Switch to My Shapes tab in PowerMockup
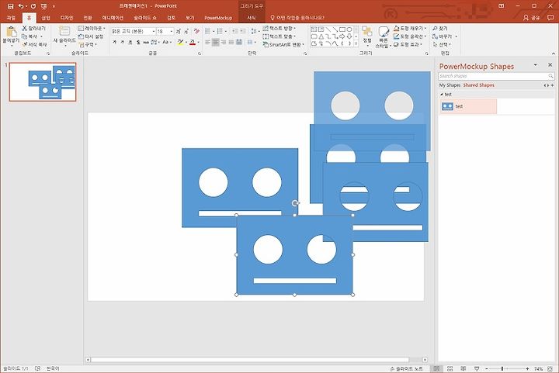Viewport: 559px width, 373px height. click(450, 85)
